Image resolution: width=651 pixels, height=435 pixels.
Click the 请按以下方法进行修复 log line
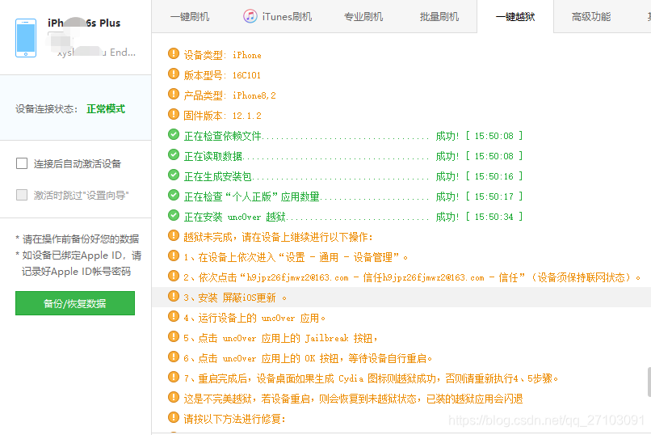[x=234, y=419]
